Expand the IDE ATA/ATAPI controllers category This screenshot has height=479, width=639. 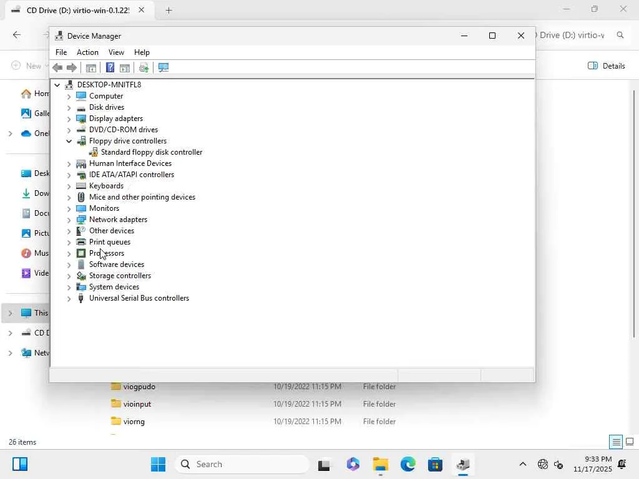pyautogui.click(x=69, y=175)
